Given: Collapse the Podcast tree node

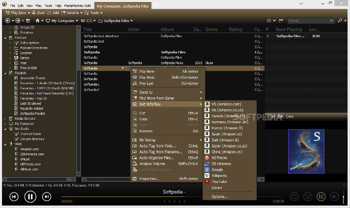Looking at the screenshot, I should [5, 38].
